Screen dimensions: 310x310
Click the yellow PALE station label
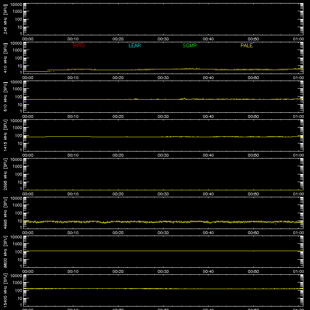point(246,45)
